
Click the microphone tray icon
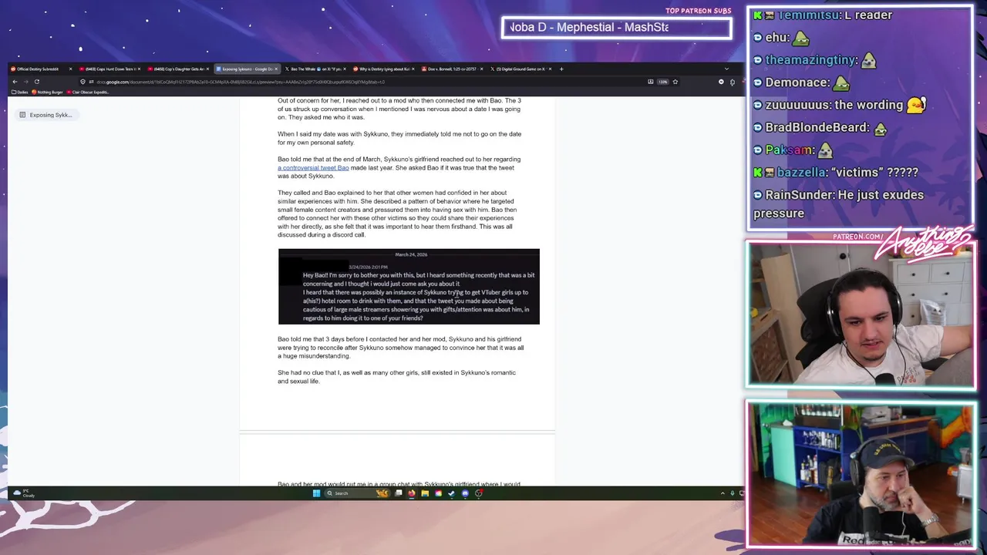click(x=733, y=493)
